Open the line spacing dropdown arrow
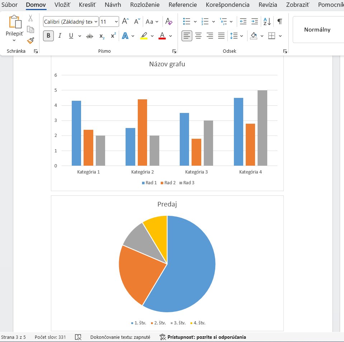Screen dimensions: 344x342 [242, 36]
